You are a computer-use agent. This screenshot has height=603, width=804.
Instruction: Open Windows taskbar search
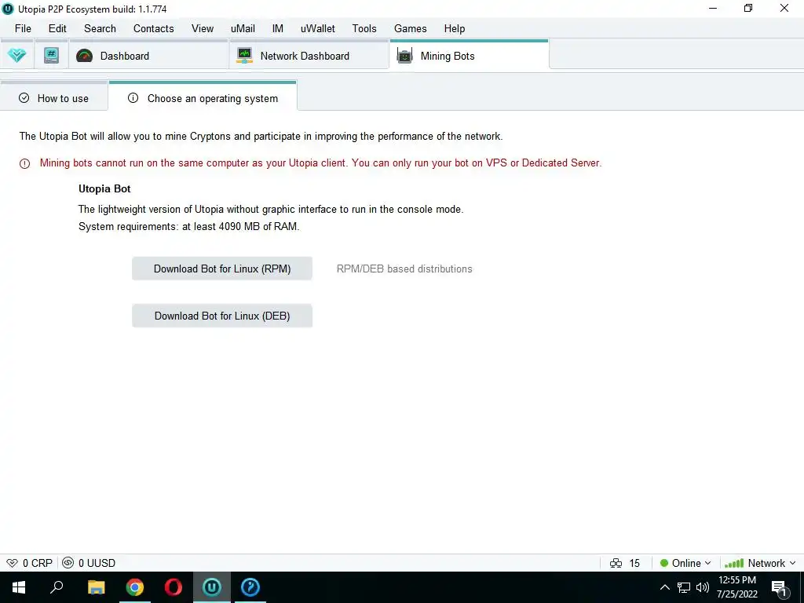[x=57, y=587]
